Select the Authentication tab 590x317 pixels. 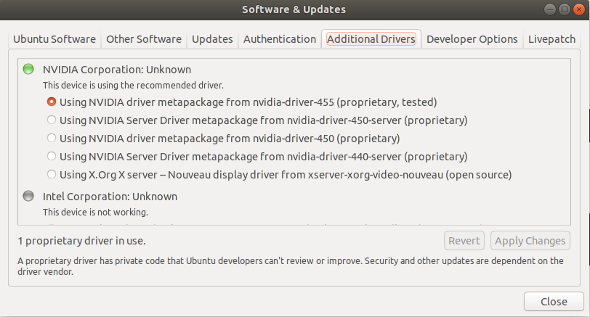click(x=280, y=39)
